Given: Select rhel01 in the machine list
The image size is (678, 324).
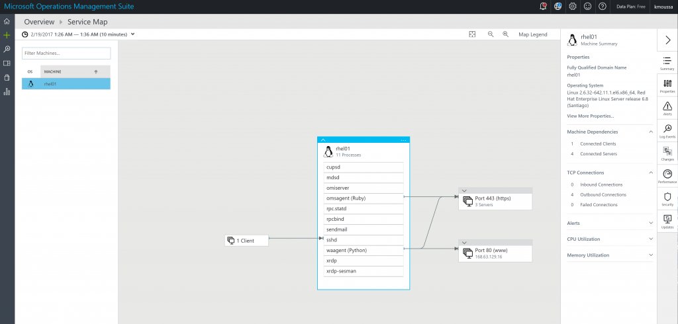Looking at the screenshot, I should pos(66,84).
